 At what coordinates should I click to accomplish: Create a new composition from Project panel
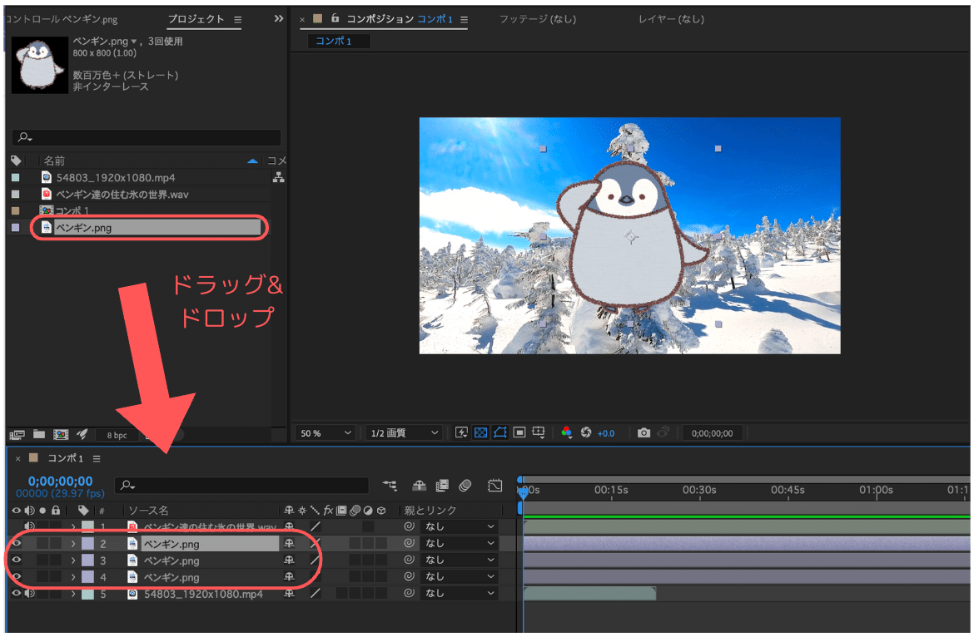coord(61,435)
